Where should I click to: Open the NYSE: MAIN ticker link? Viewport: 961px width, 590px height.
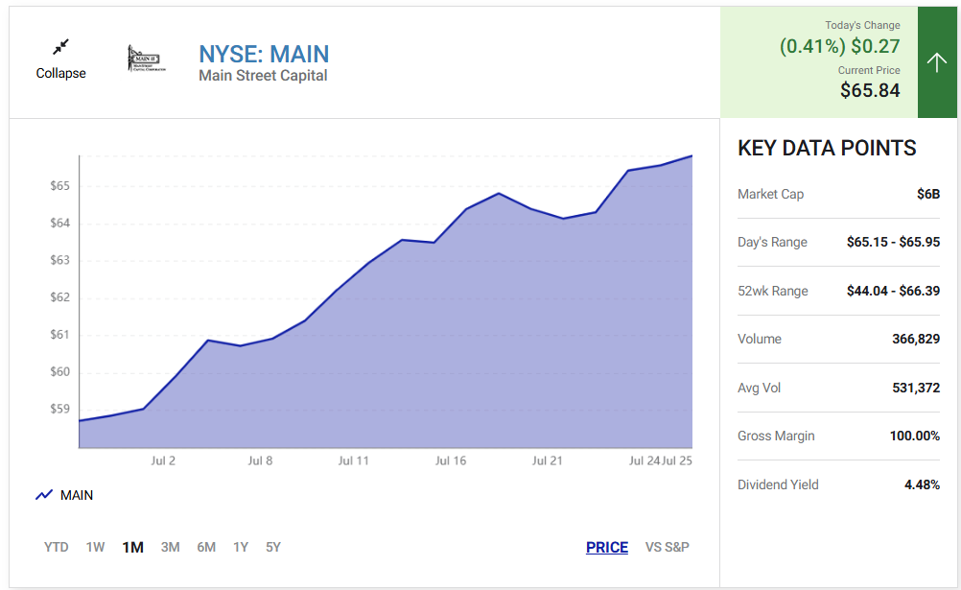click(x=264, y=54)
